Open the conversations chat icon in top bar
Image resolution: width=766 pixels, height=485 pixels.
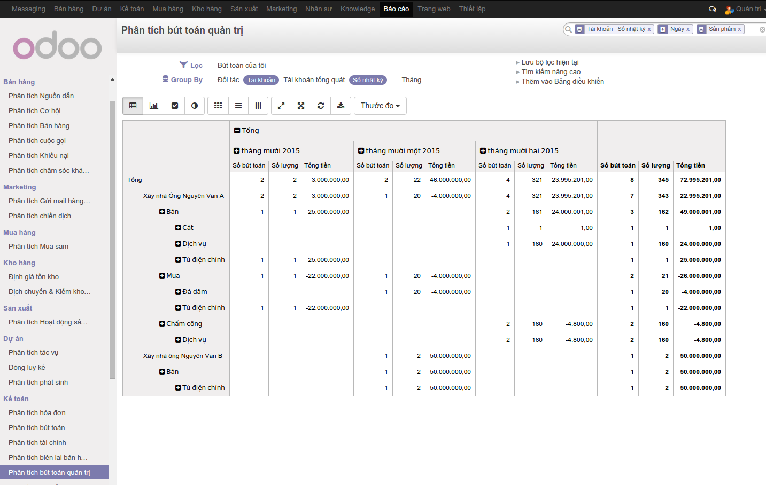tap(712, 9)
